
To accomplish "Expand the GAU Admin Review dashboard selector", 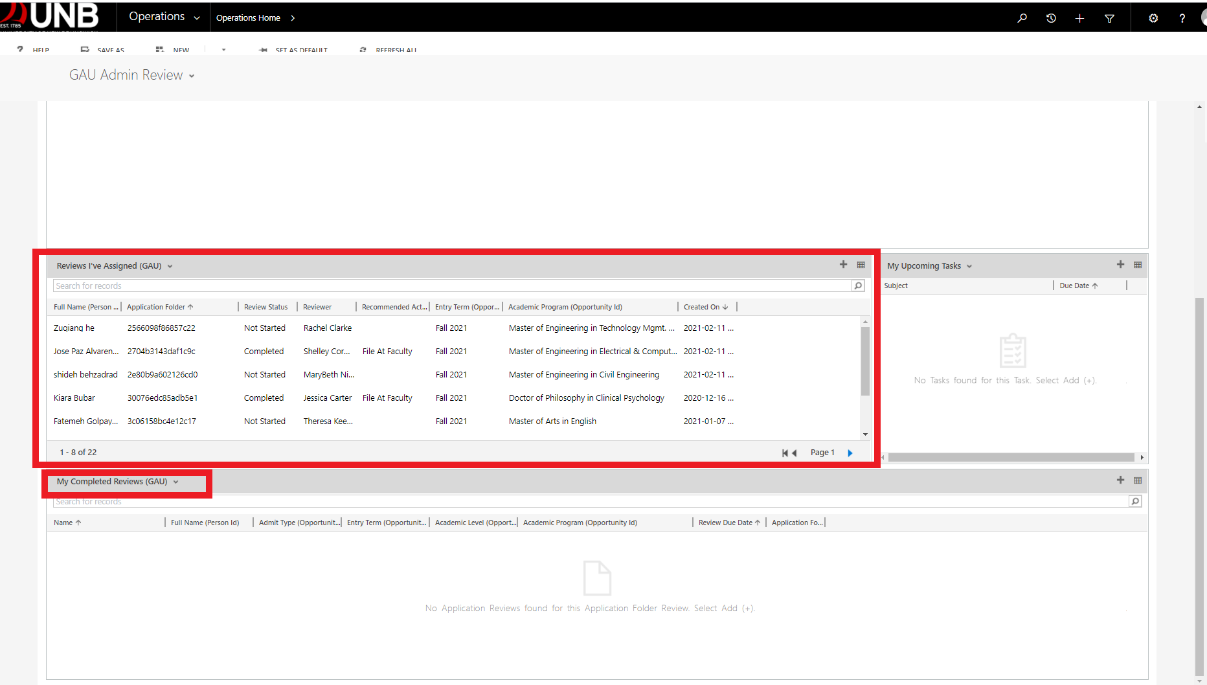I will (192, 76).
